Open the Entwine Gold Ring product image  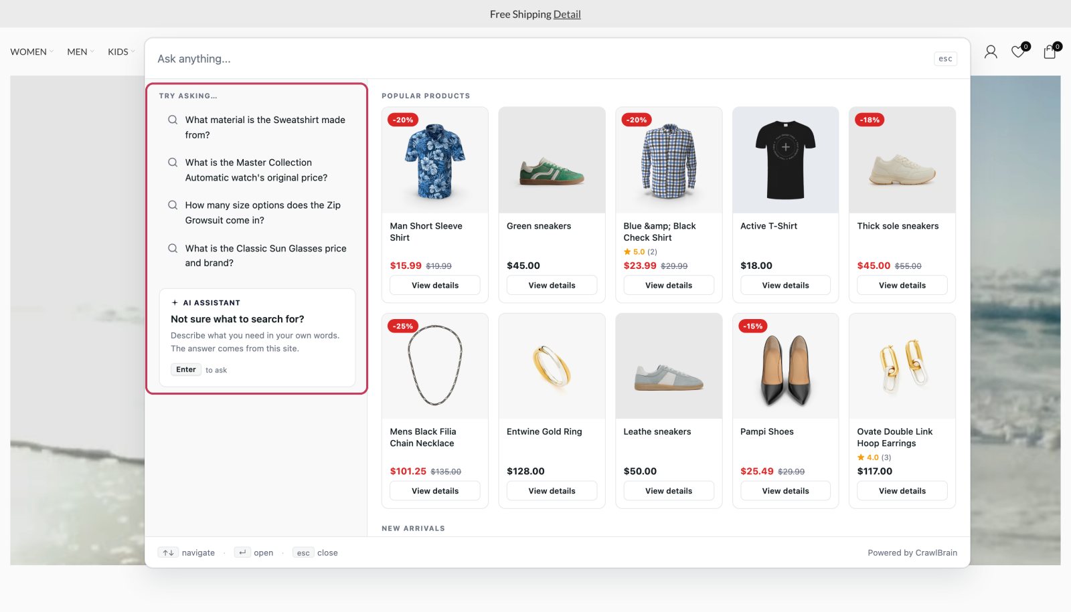552,367
